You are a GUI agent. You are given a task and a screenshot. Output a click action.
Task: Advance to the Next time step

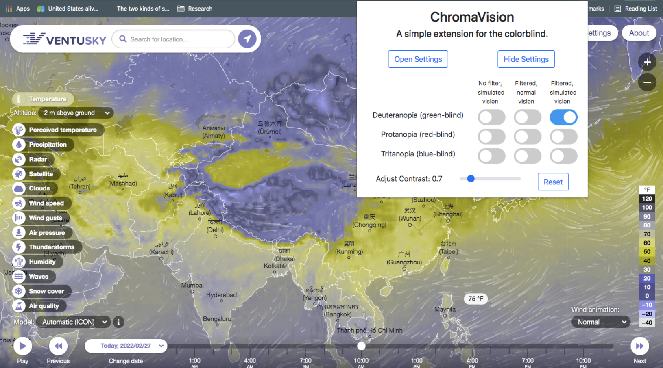pyautogui.click(x=639, y=346)
